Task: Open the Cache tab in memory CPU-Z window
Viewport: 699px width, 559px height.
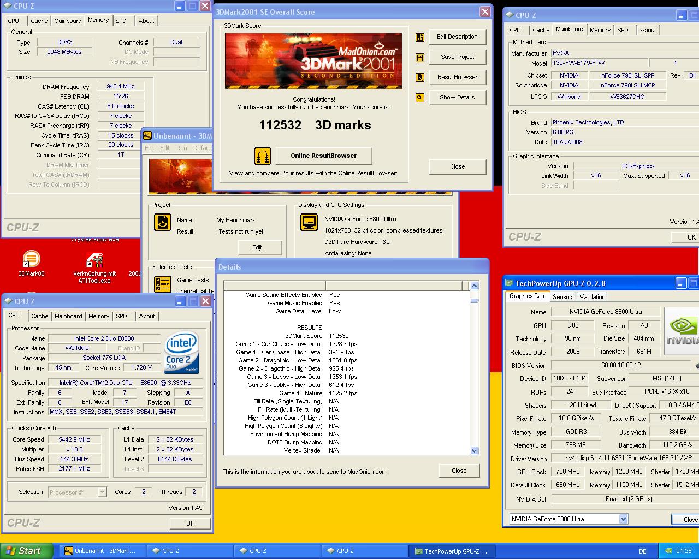Action: coord(39,21)
